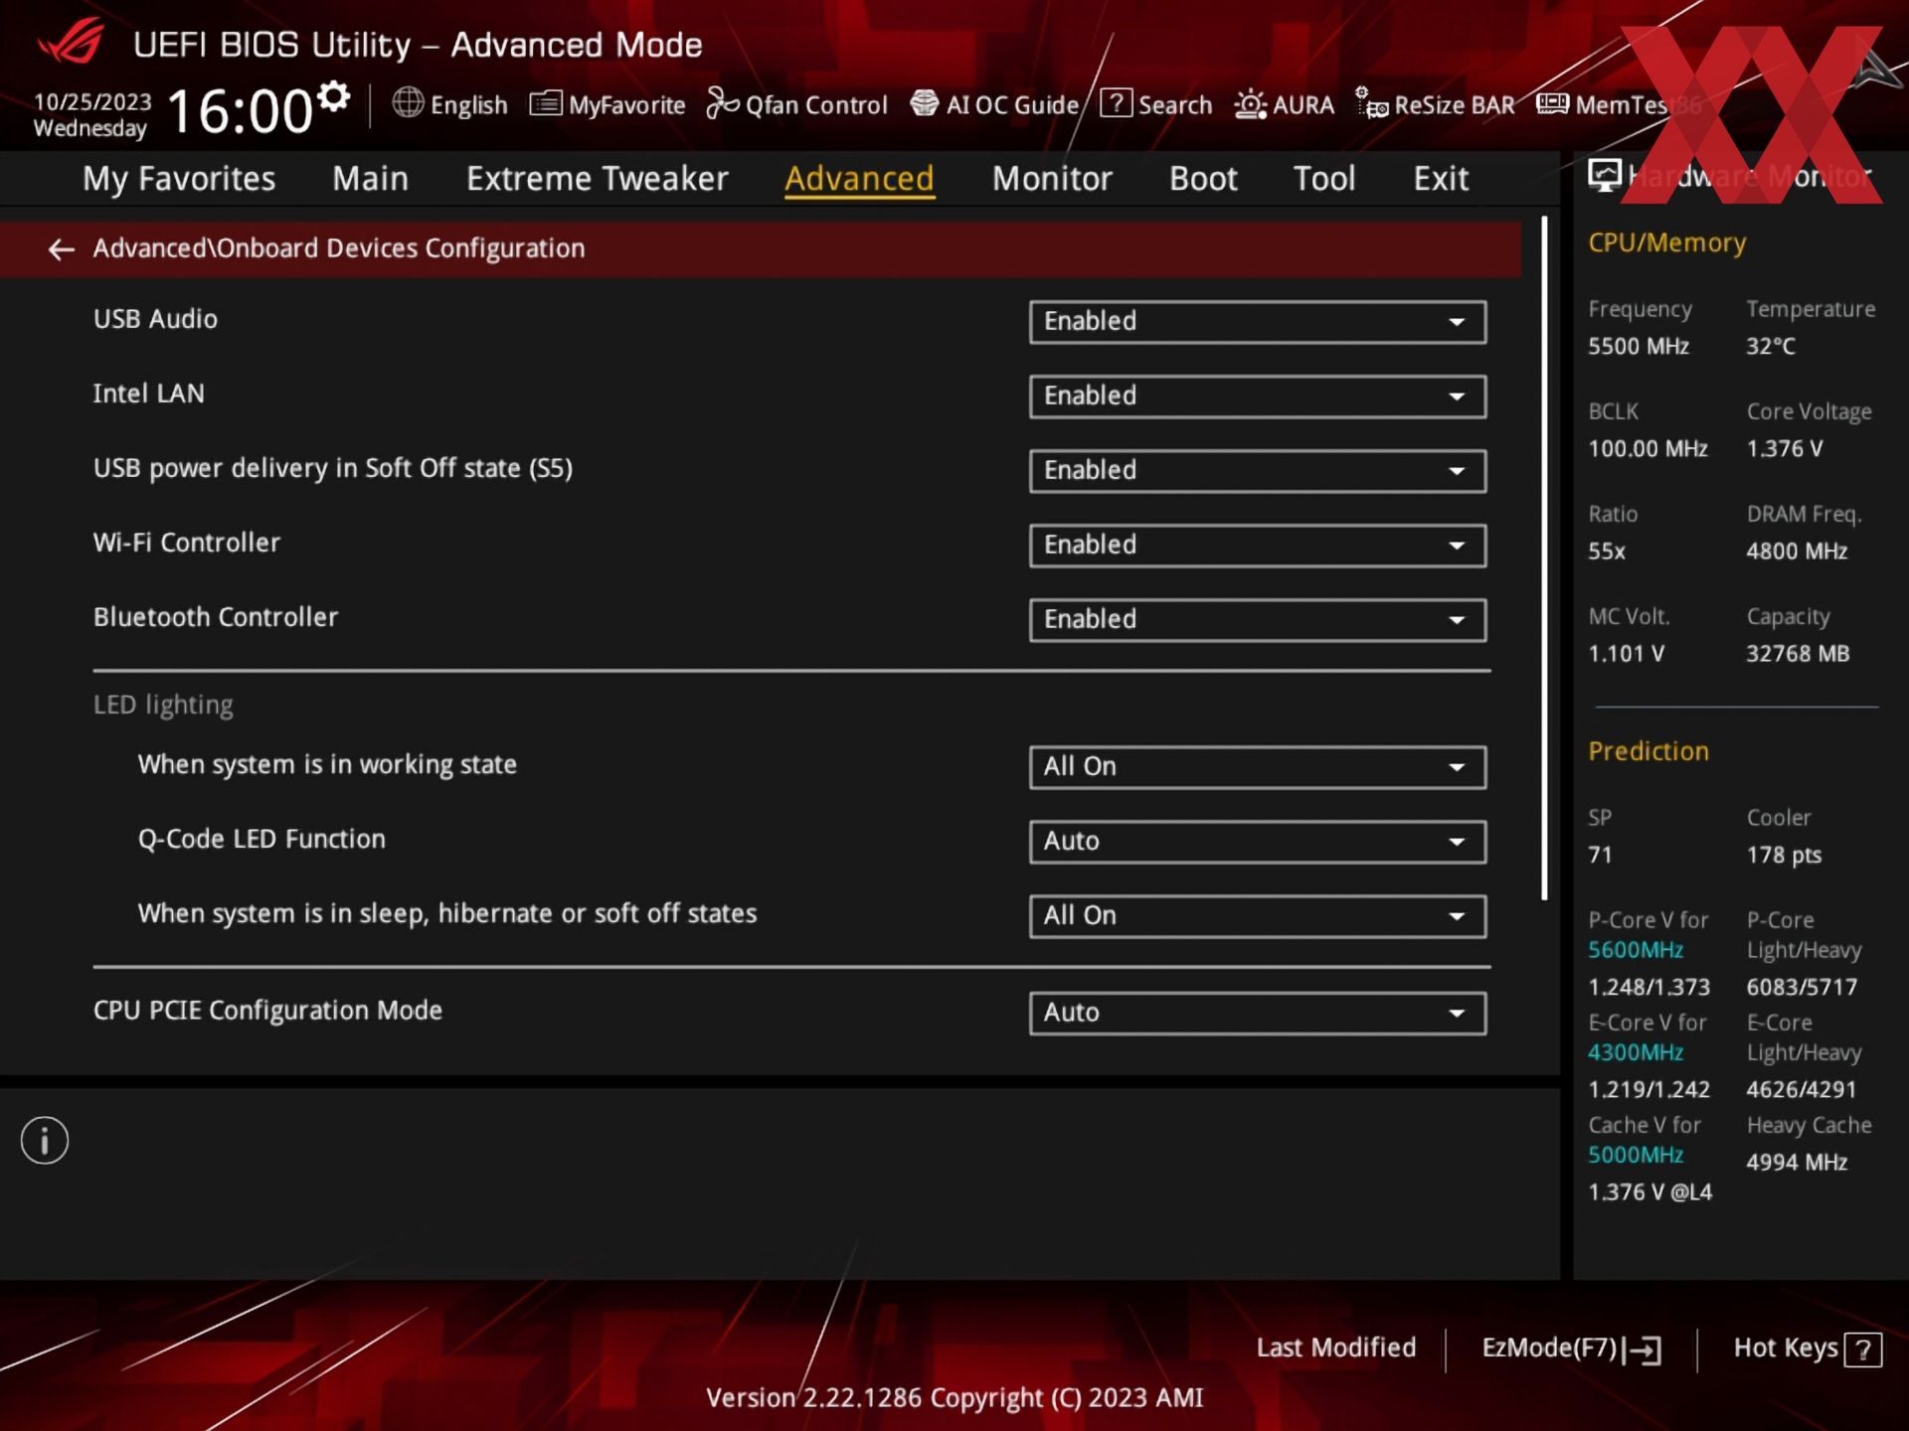Select the Advanced tab
1909x1431 pixels.
pyautogui.click(x=859, y=179)
